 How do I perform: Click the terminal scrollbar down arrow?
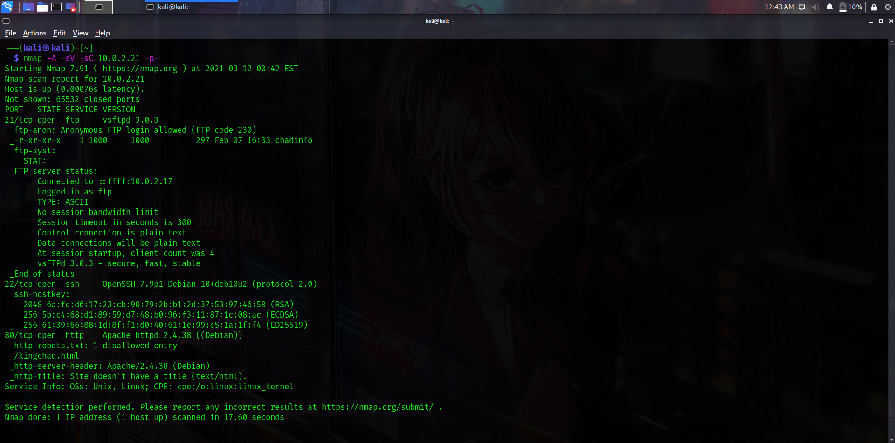click(892, 440)
